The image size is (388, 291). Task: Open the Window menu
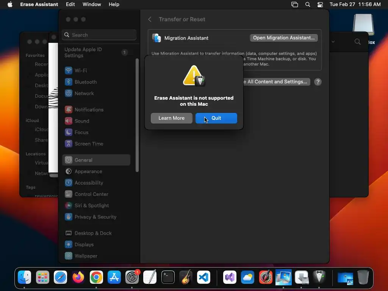pos(92,5)
